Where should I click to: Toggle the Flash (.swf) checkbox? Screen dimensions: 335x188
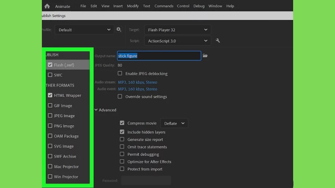tap(50, 65)
